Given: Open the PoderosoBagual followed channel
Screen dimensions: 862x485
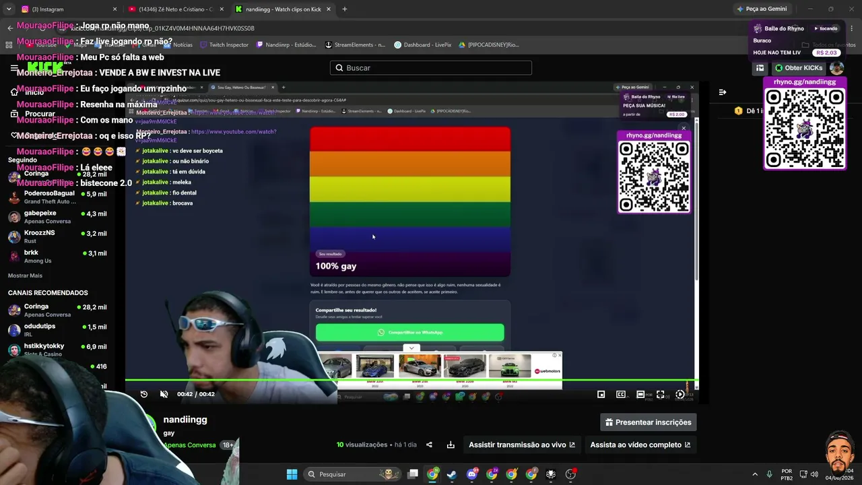Looking at the screenshot, I should (x=57, y=197).
